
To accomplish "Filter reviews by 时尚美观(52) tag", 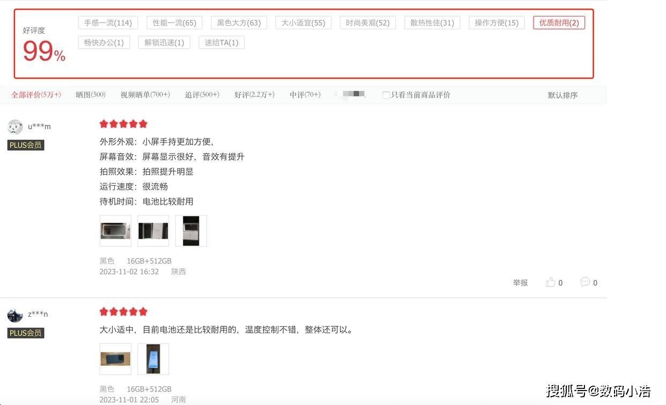I will (x=368, y=22).
